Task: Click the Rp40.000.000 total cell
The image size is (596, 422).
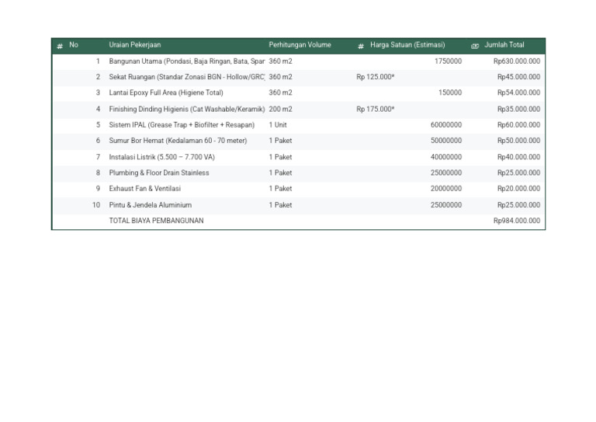Action: 518,157
